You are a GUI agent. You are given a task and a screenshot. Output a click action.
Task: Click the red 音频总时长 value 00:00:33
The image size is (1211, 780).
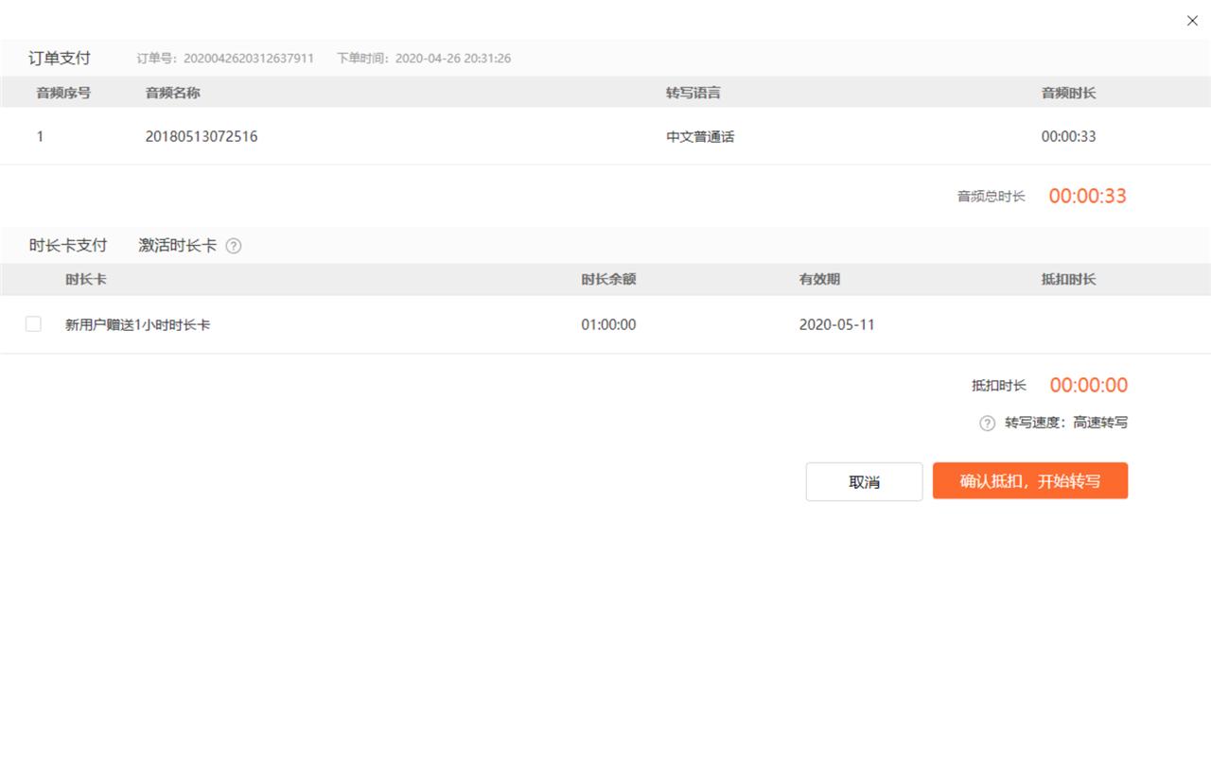pyautogui.click(x=1087, y=196)
